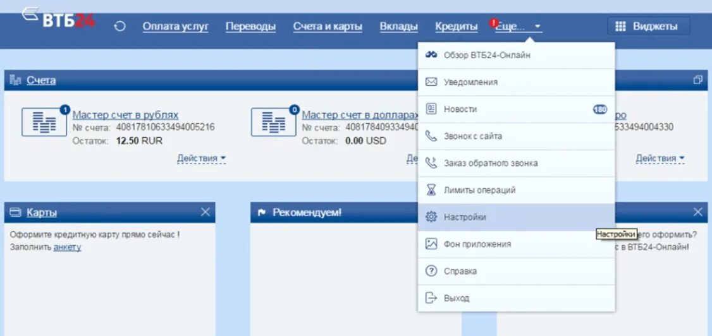Click the VTB24 logo
Viewport: 712px width, 336px height.
(x=59, y=18)
